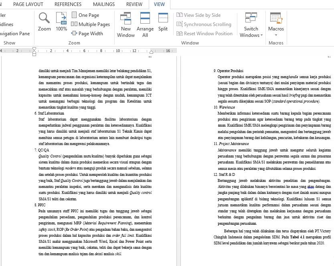Click ruler mark 12
Image resolution: width=334 pixels, height=266 pixels.
pos(134,50)
